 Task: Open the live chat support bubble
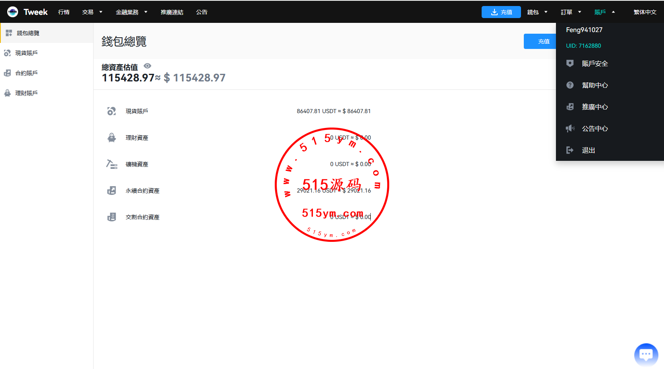pyautogui.click(x=646, y=355)
